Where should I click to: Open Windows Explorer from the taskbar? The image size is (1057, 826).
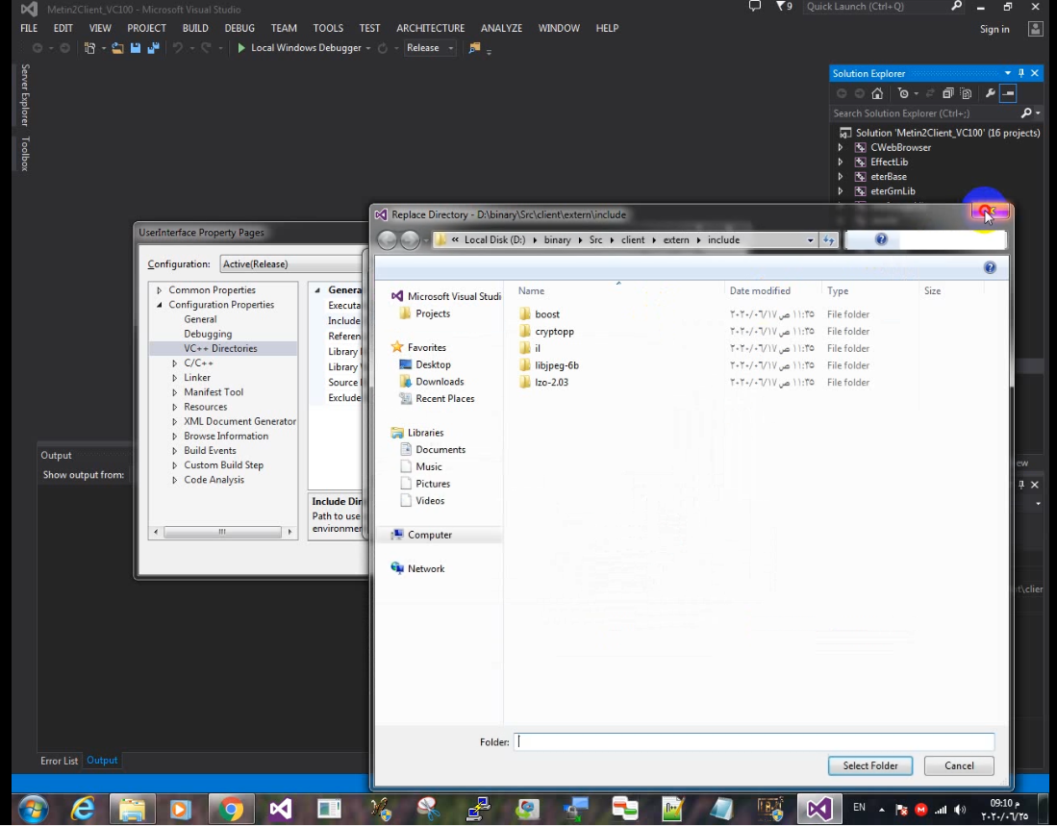coord(132,809)
